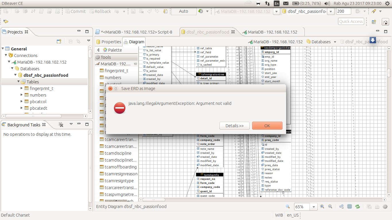392x220 pixels.
Task: Activate the Projects panel tab
Action: tap(15, 32)
